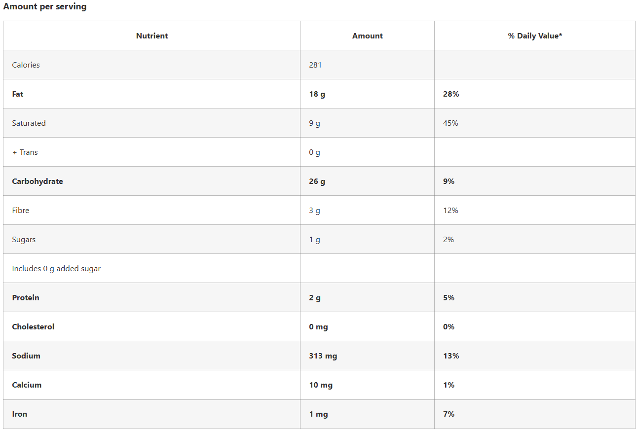Click the 281 calories amount cell
The image size is (637, 429).
point(315,65)
